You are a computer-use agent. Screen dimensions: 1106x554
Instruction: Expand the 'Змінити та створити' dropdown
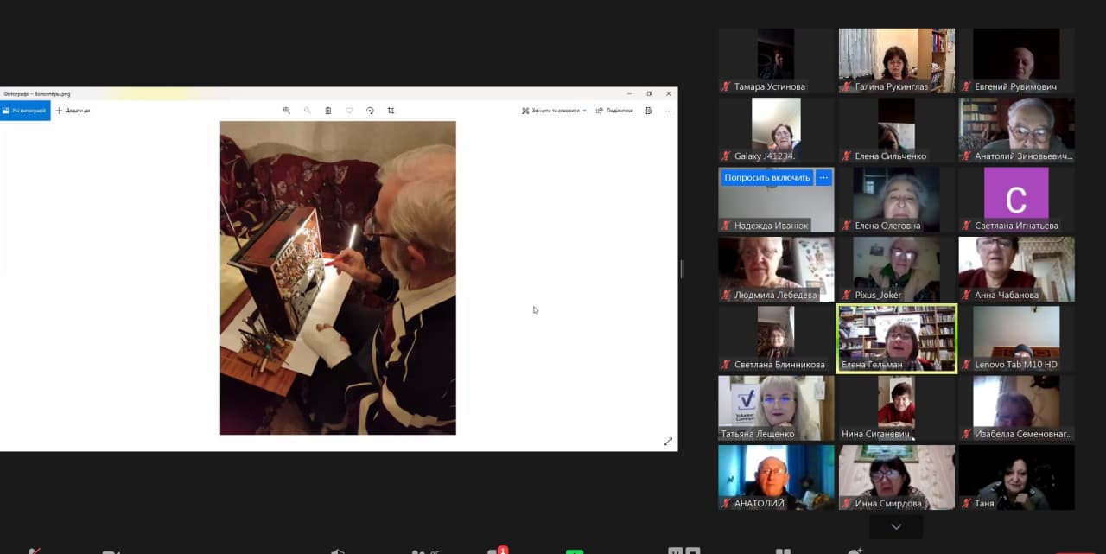(554, 111)
